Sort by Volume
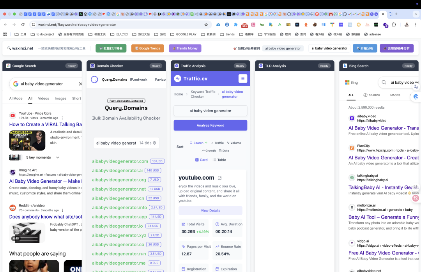421x272 pixels. pyautogui.click(x=233, y=143)
